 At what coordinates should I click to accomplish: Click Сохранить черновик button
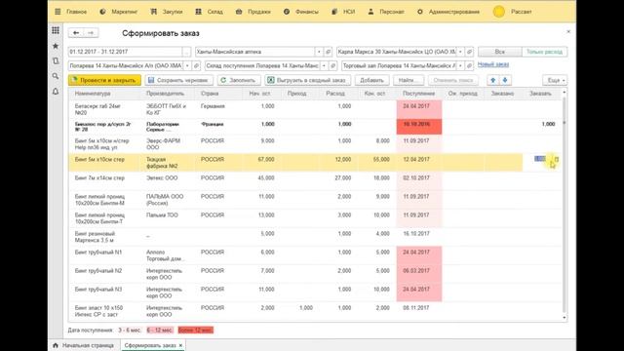[x=178, y=80]
